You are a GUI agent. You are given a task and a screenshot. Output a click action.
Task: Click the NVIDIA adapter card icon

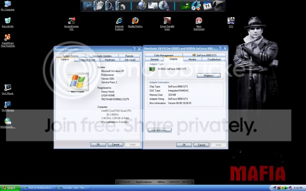(152, 69)
